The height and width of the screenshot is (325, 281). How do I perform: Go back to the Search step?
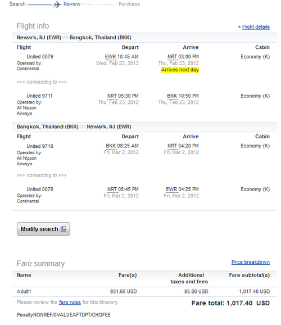point(17,4)
